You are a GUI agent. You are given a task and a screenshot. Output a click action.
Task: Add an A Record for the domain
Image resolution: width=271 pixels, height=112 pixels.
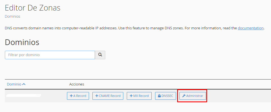78,96
